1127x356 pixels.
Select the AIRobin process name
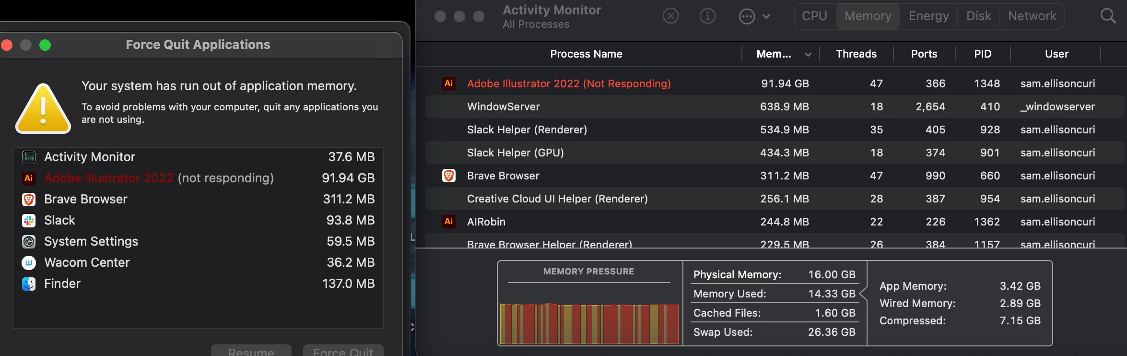tap(486, 222)
